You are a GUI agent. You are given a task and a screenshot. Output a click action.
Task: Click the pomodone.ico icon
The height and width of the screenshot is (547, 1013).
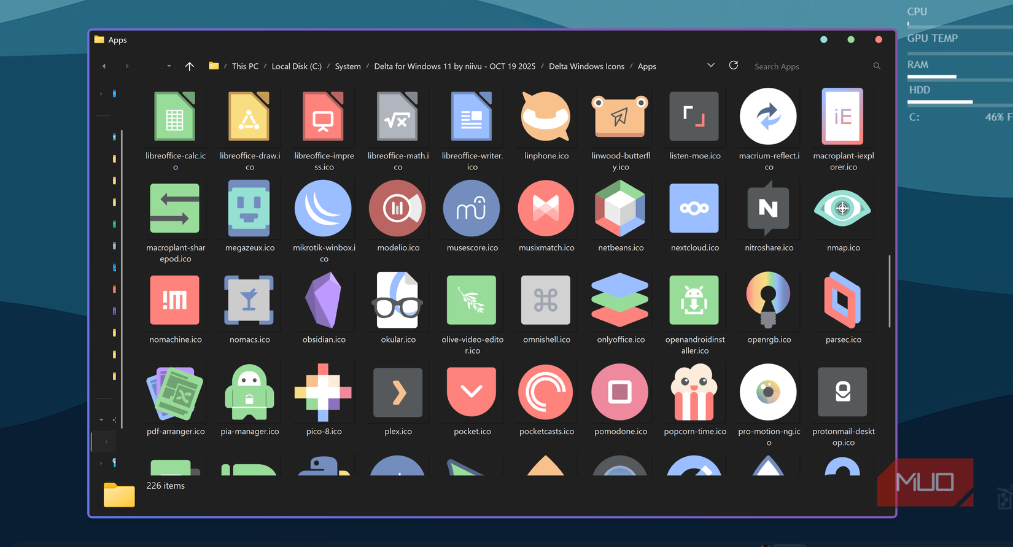pyautogui.click(x=620, y=392)
